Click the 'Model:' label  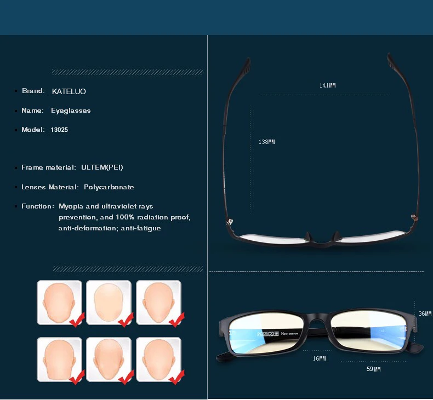click(33, 130)
